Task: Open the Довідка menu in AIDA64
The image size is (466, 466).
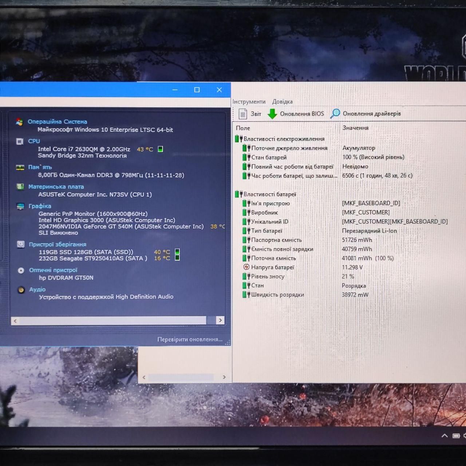Action: pyautogui.click(x=283, y=102)
